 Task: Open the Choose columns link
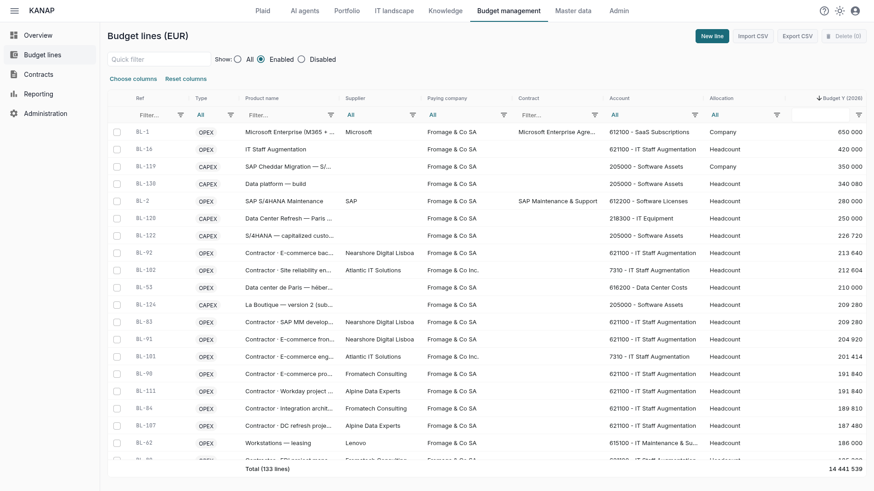133,79
